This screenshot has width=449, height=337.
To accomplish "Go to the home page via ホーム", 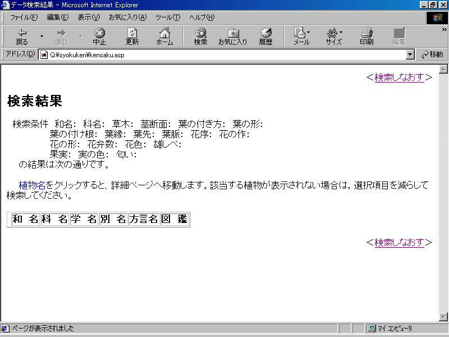I will [164, 37].
